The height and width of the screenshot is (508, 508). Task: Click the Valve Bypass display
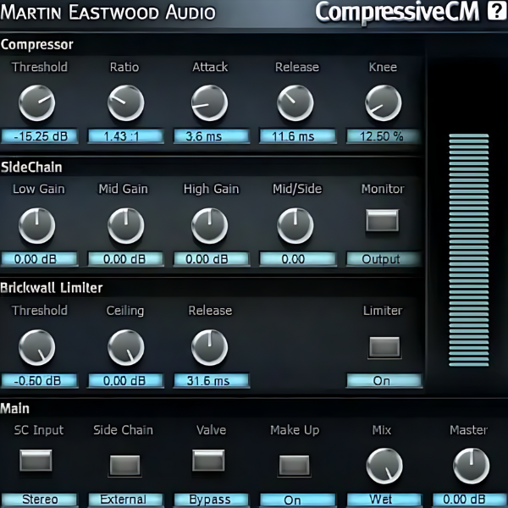pos(212,500)
